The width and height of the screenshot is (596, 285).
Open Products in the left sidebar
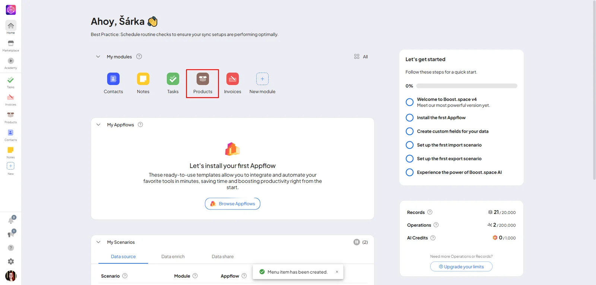(x=11, y=117)
